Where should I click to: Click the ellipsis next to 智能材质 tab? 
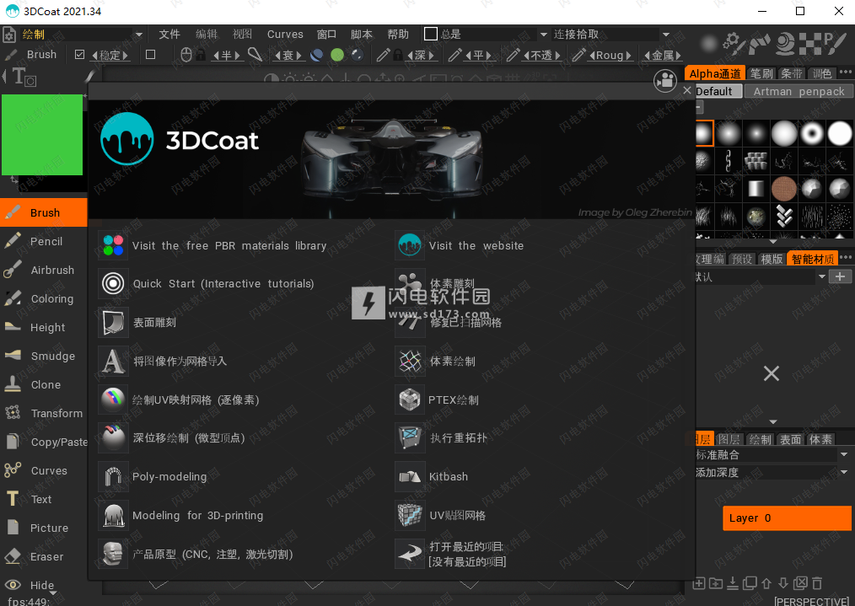pyautogui.click(x=845, y=258)
